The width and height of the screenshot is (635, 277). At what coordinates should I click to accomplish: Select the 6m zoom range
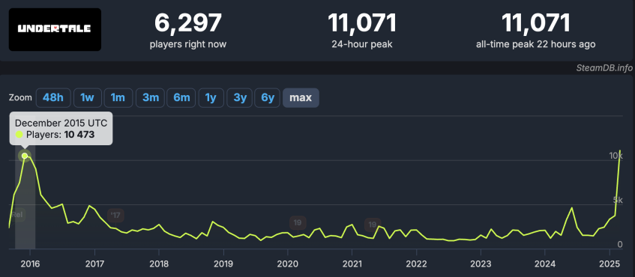click(181, 98)
